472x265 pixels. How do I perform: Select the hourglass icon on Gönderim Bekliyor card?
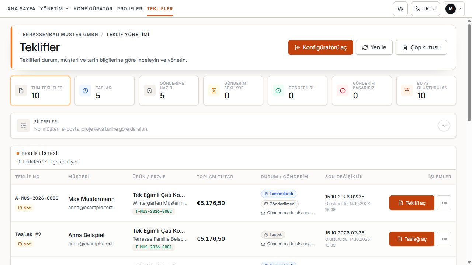214,91
